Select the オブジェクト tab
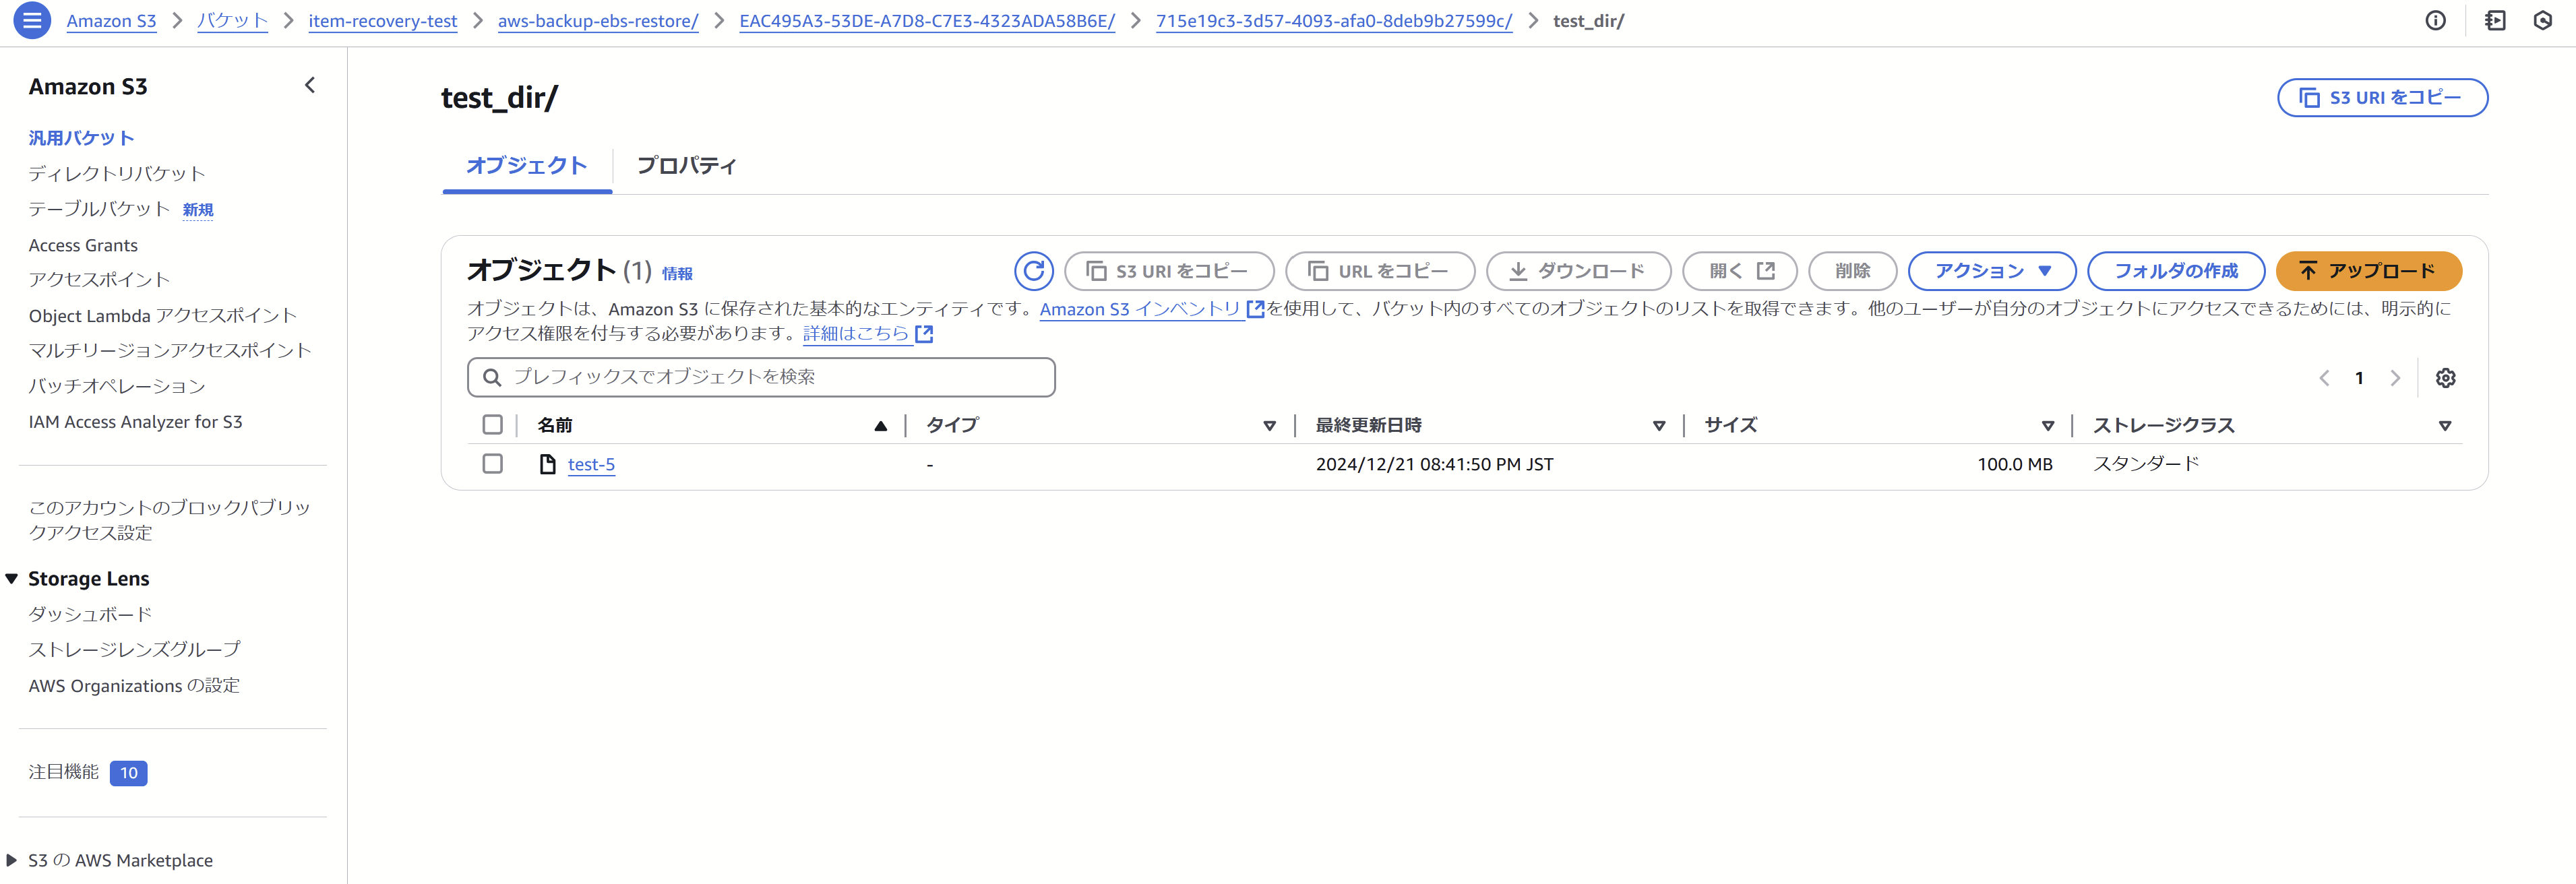The width and height of the screenshot is (2576, 884). pyautogui.click(x=526, y=166)
